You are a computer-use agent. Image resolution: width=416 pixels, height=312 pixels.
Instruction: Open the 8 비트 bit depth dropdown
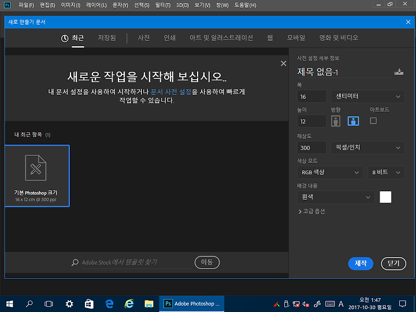[x=386, y=172]
